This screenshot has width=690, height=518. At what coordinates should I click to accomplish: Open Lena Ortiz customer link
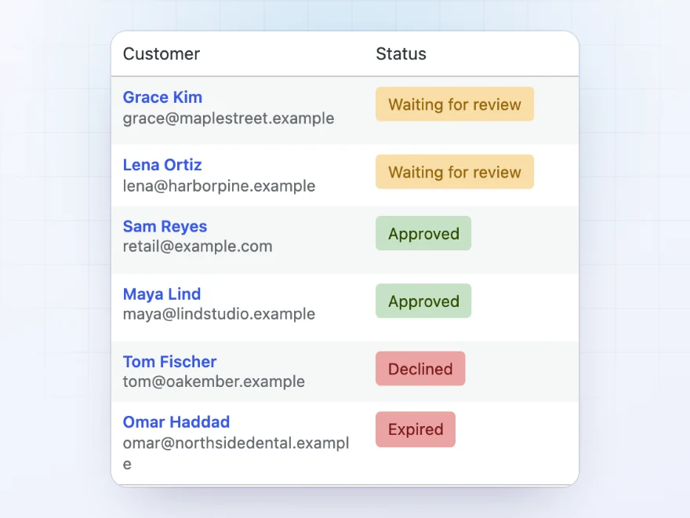coord(162,165)
